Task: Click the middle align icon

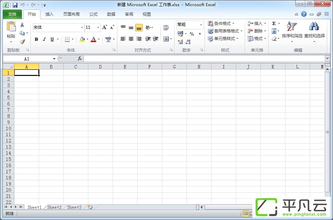Action: pyautogui.click(x=131, y=27)
